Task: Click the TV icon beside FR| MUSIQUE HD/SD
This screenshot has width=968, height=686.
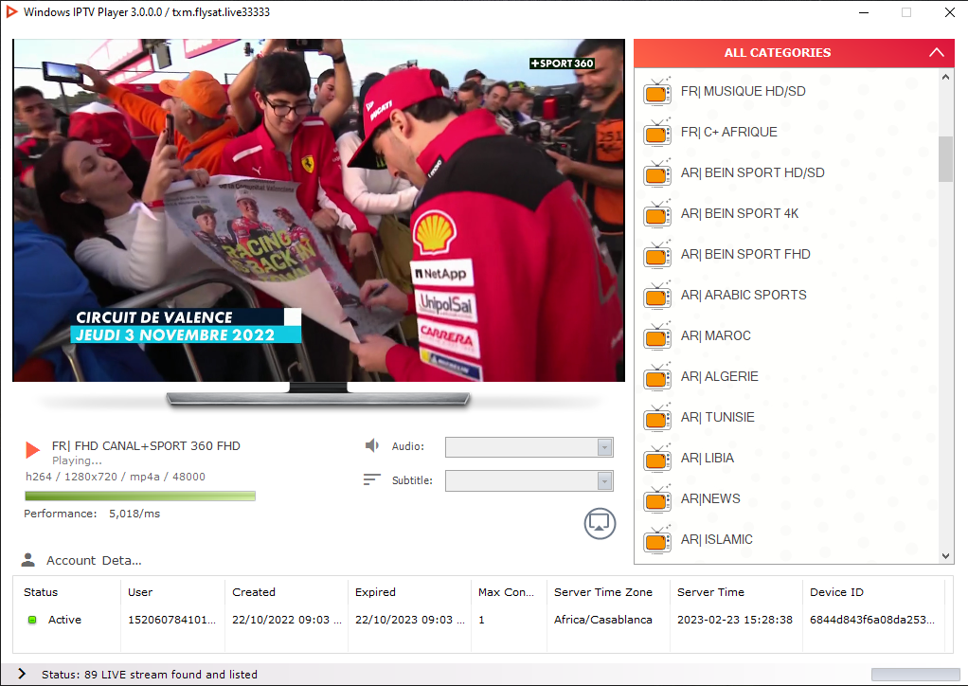Action: pos(657,93)
